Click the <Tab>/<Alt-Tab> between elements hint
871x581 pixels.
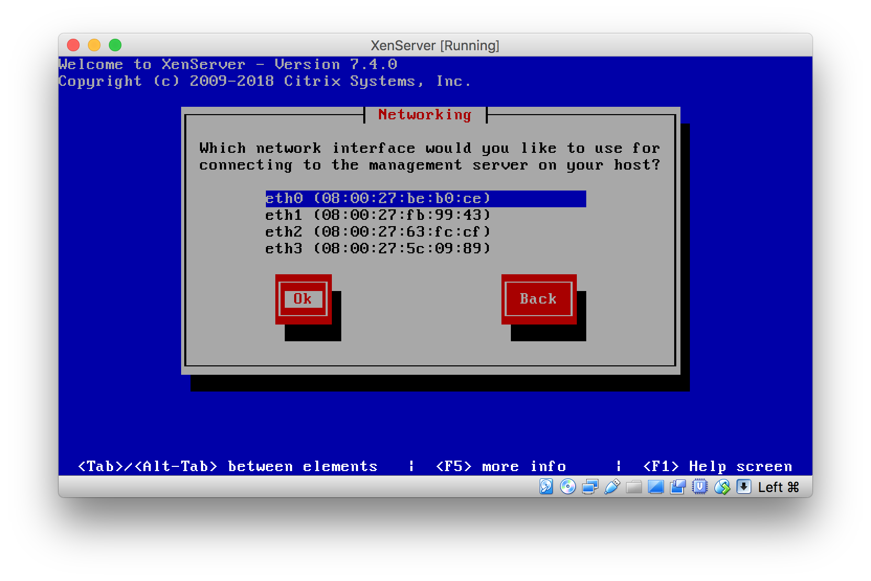coord(228,466)
